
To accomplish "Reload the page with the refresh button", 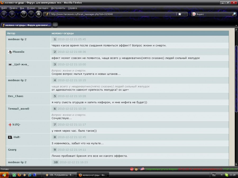I will coord(24,14).
